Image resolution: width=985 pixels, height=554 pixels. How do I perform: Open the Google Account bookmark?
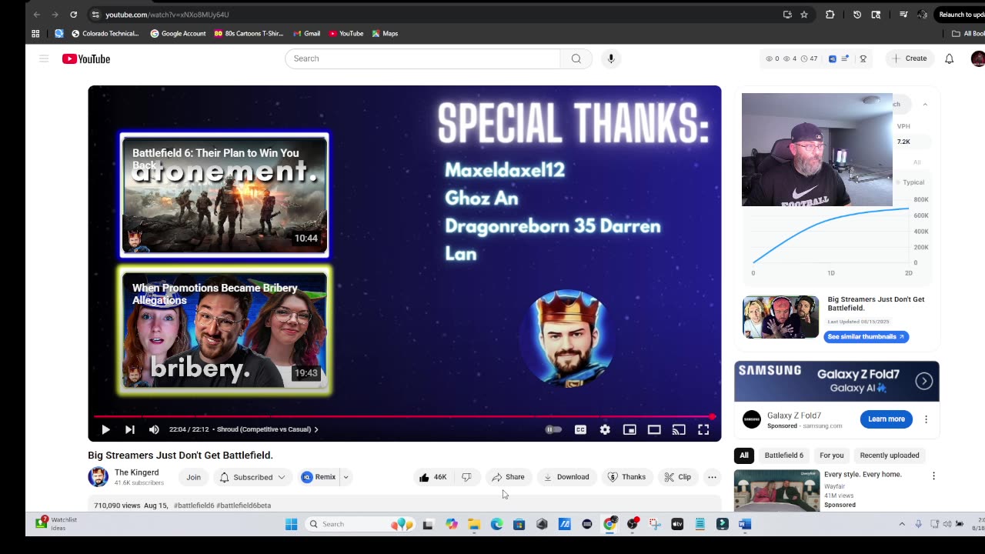tap(178, 34)
